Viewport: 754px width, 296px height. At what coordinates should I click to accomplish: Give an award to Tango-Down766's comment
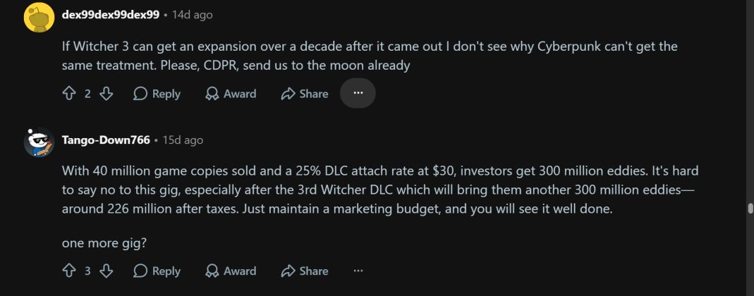pyautogui.click(x=231, y=271)
